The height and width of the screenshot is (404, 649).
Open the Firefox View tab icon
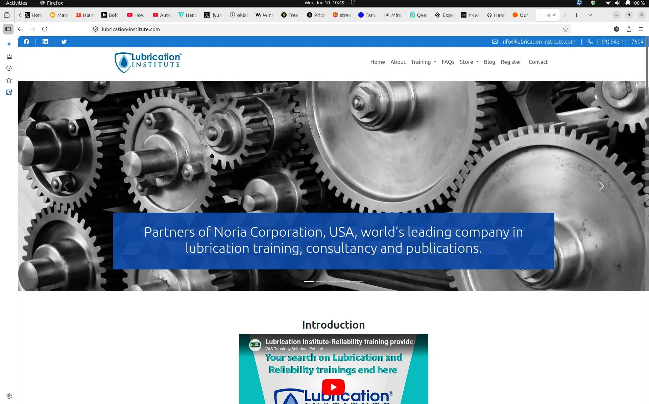[7, 15]
